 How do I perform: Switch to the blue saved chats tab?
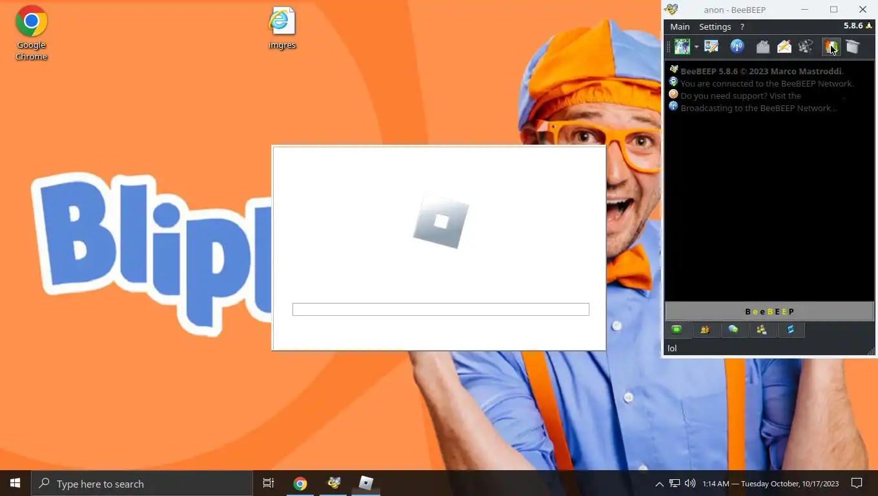pyautogui.click(x=790, y=330)
